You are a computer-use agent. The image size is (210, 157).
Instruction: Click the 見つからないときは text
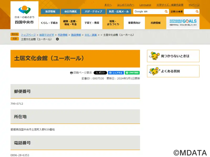coord(175,56)
